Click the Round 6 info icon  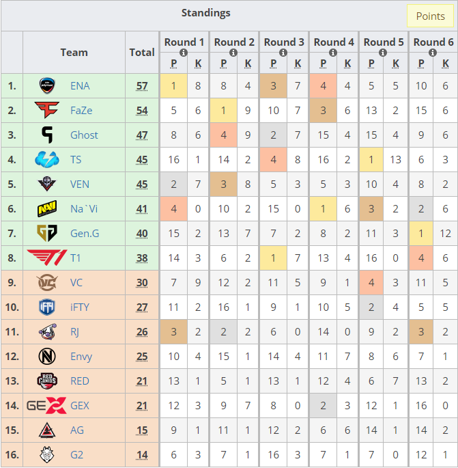(433, 53)
